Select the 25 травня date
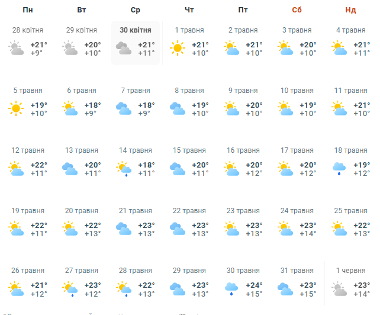The image size is (380, 315). (x=351, y=211)
